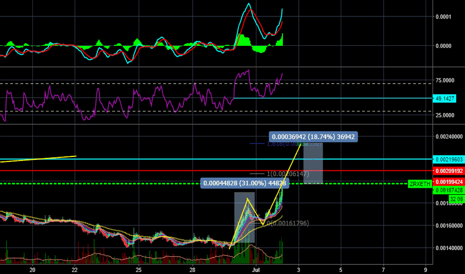The height and width of the screenshot is (274, 465).
Task: Click date label 25 on time axis
Action: [x=138, y=270]
